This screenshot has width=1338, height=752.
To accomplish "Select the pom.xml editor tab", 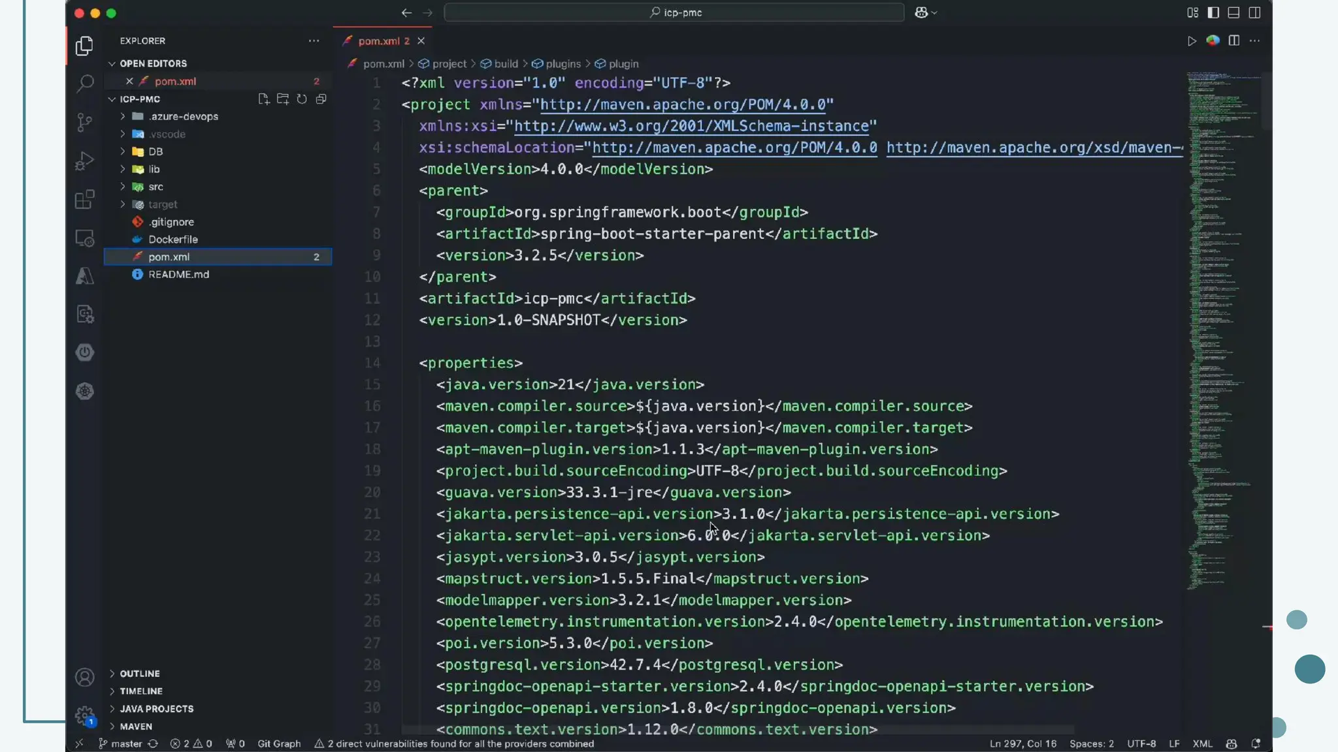I will (379, 41).
